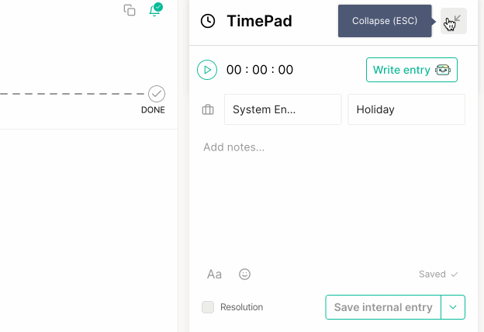Click the TimePad clock icon
This screenshot has height=332, width=484.
[x=208, y=21]
